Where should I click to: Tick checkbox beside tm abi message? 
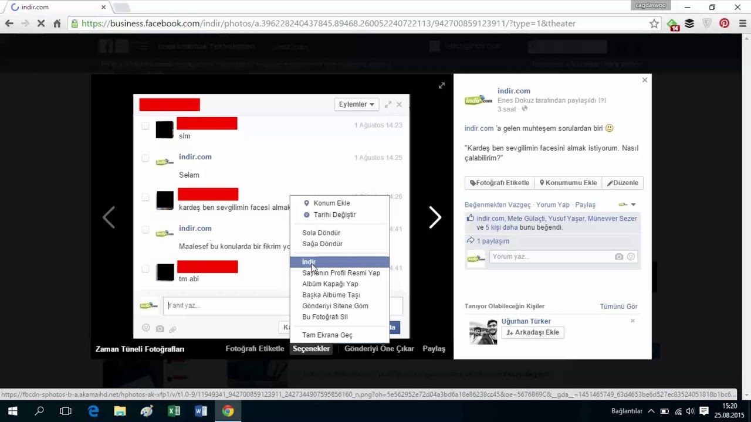tap(146, 268)
